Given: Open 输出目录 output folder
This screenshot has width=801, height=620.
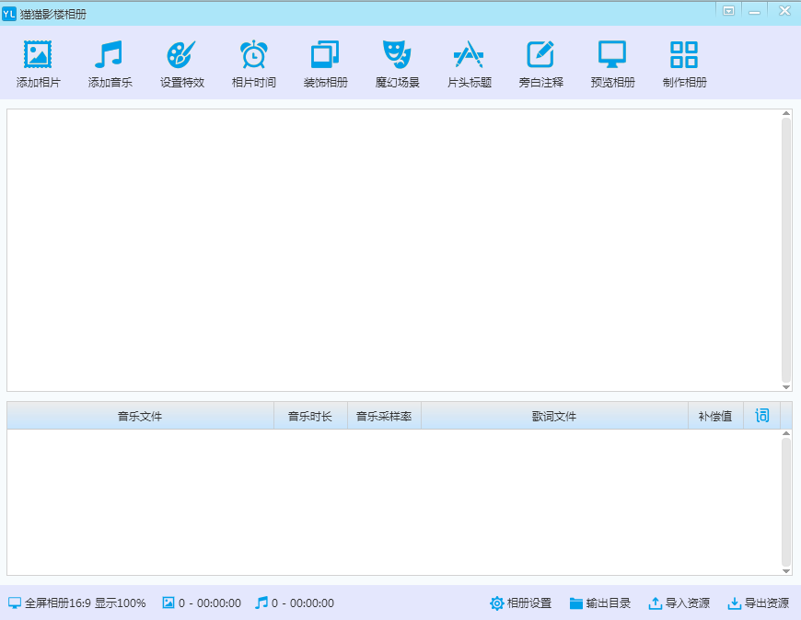Looking at the screenshot, I should click(599, 603).
